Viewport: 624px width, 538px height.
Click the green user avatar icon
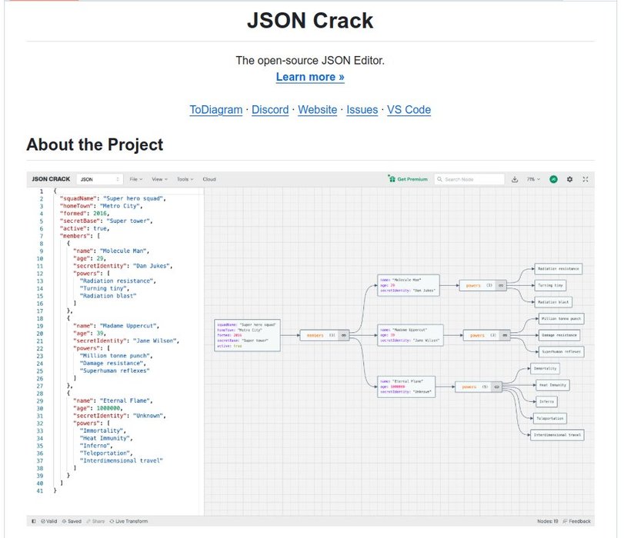(553, 179)
